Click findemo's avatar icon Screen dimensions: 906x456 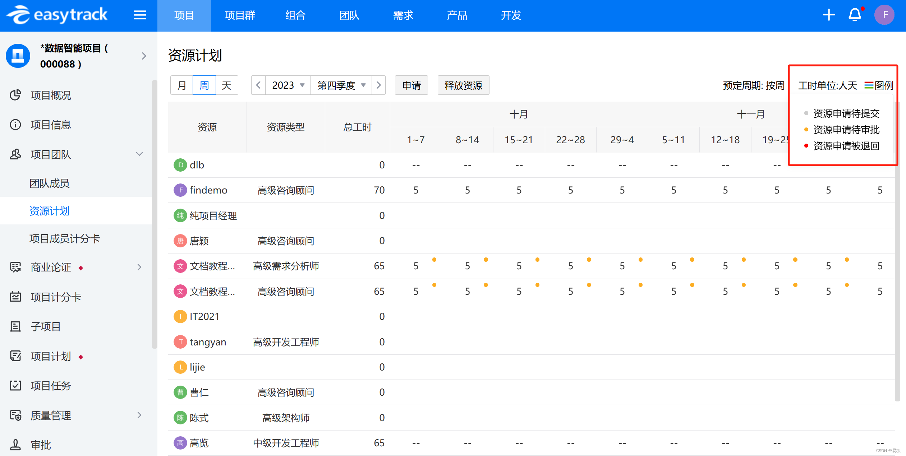coord(180,190)
